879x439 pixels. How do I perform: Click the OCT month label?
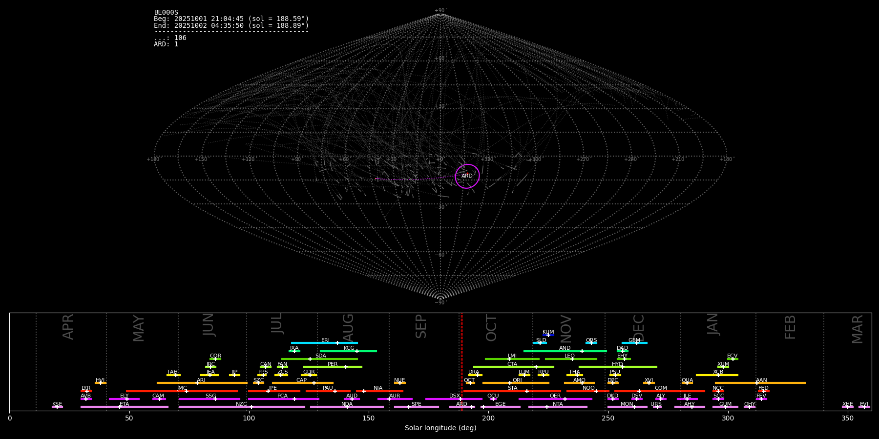[x=491, y=328]
